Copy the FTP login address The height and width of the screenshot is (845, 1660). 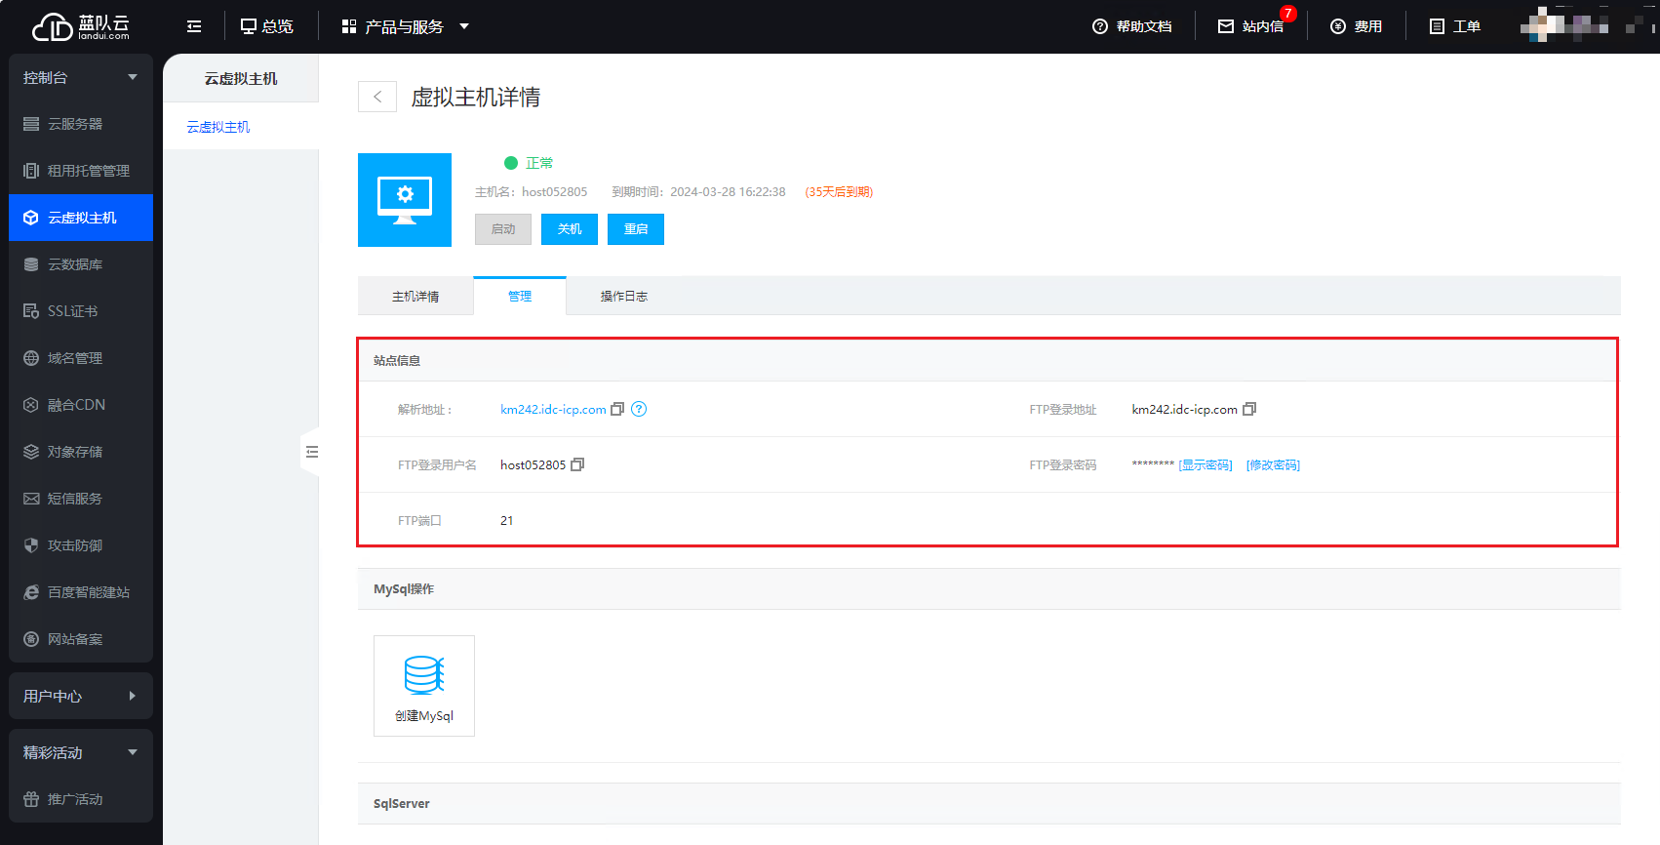point(1248,409)
